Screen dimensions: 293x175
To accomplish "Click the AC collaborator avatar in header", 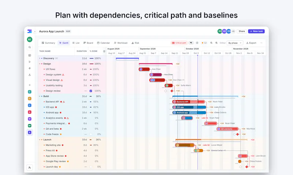I will coord(224,31).
